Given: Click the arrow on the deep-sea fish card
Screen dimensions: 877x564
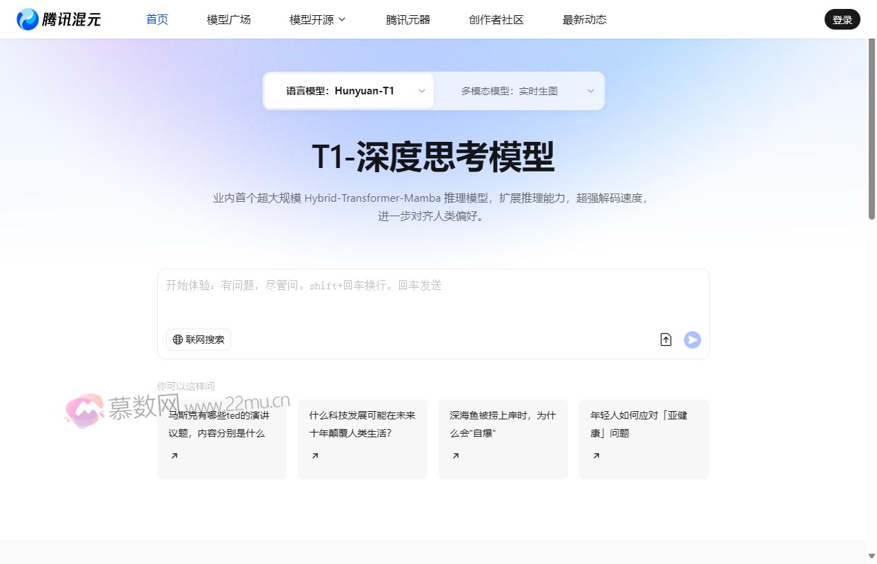Looking at the screenshot, I should tap(455, 455).
